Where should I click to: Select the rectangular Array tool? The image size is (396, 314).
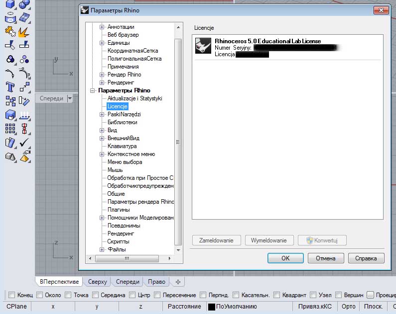pyautogui.click(x=10, y=129)
